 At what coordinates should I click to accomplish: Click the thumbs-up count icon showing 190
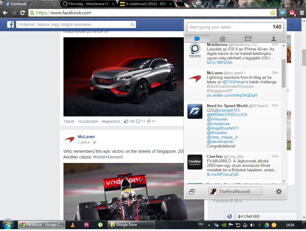[126, 121]
